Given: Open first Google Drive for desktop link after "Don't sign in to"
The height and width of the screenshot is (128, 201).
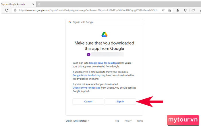Looking at the screenshot, I should pyautogui.click(x=103, y=63).
